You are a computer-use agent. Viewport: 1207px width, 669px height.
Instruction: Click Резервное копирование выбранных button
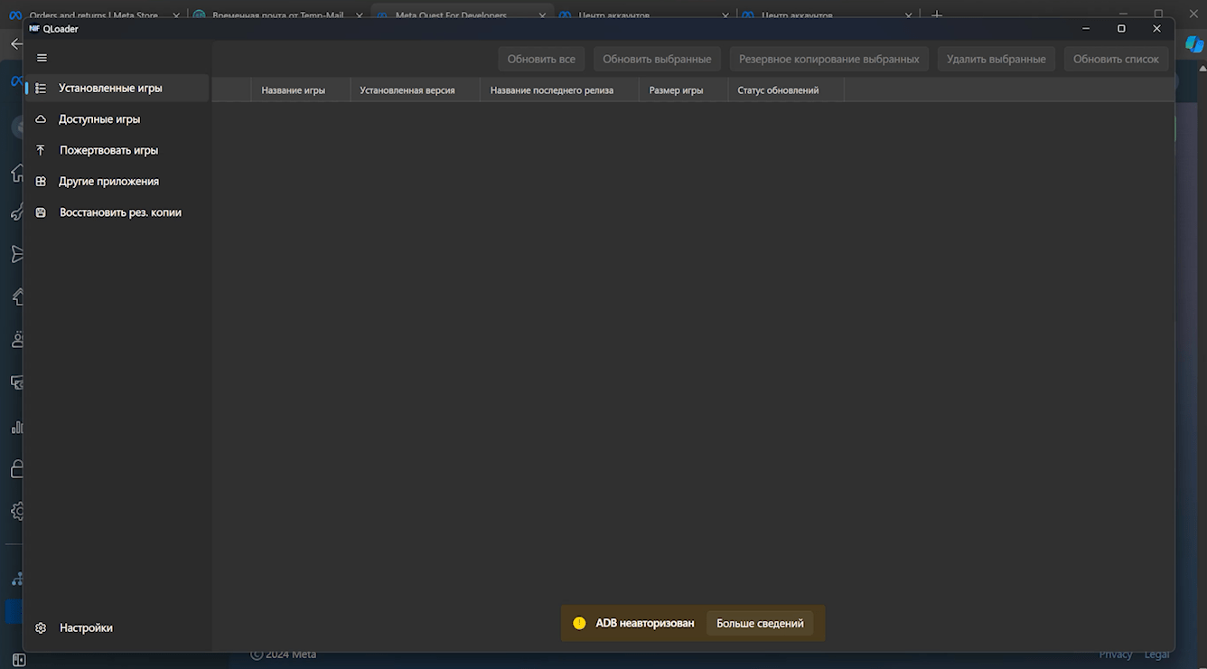coord(828,59)
